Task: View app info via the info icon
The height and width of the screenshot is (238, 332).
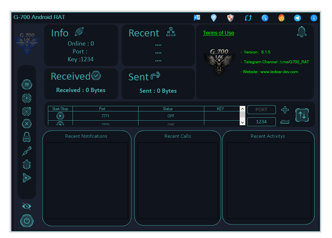Action: click(x=314, y=18)
